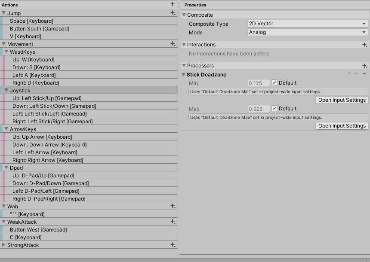This screenshot has width=370, height=262.
Task: Add a binding to the Movement action
Action: (173, 43)
